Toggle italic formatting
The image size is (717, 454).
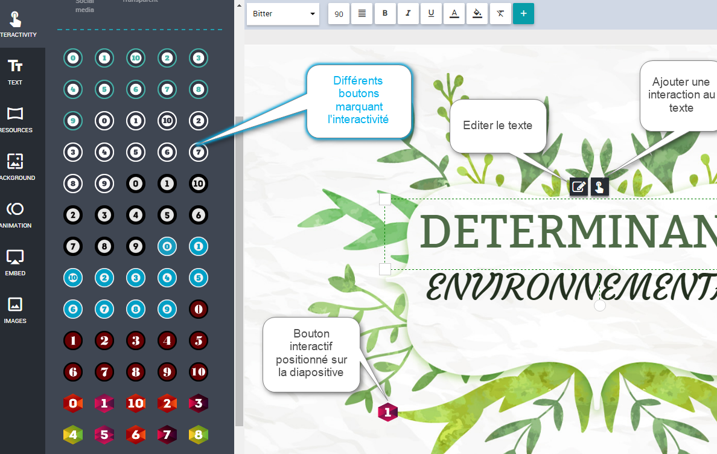click(x=408, y=13)
